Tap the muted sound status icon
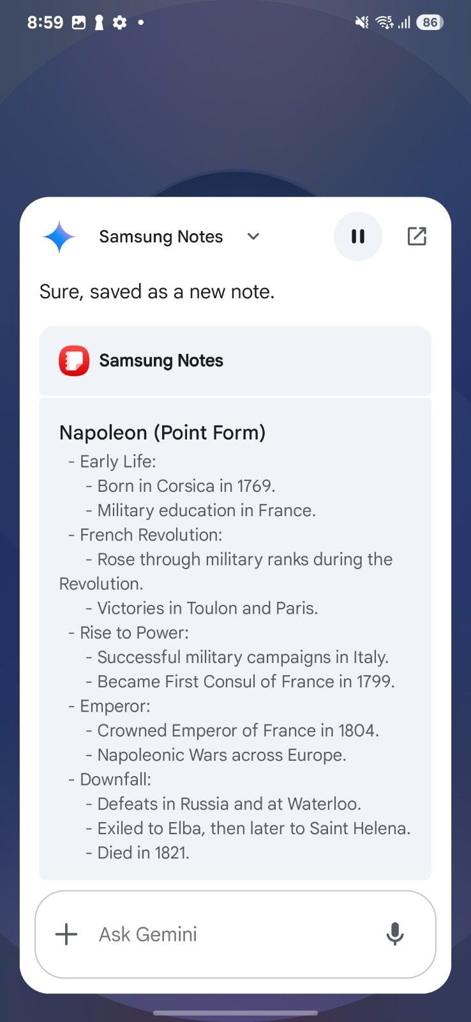Image resolution: width=471 pixels, height=1022 pixels. click(x=362, y=22)
